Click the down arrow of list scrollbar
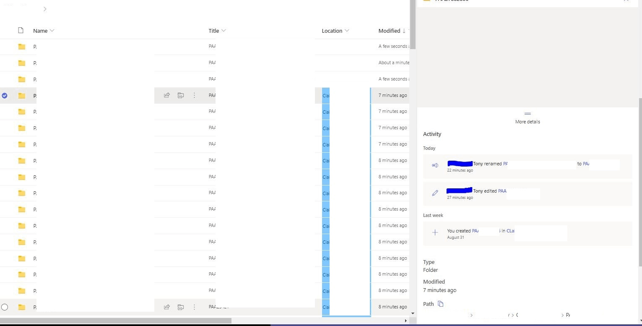 pos(413,313)
